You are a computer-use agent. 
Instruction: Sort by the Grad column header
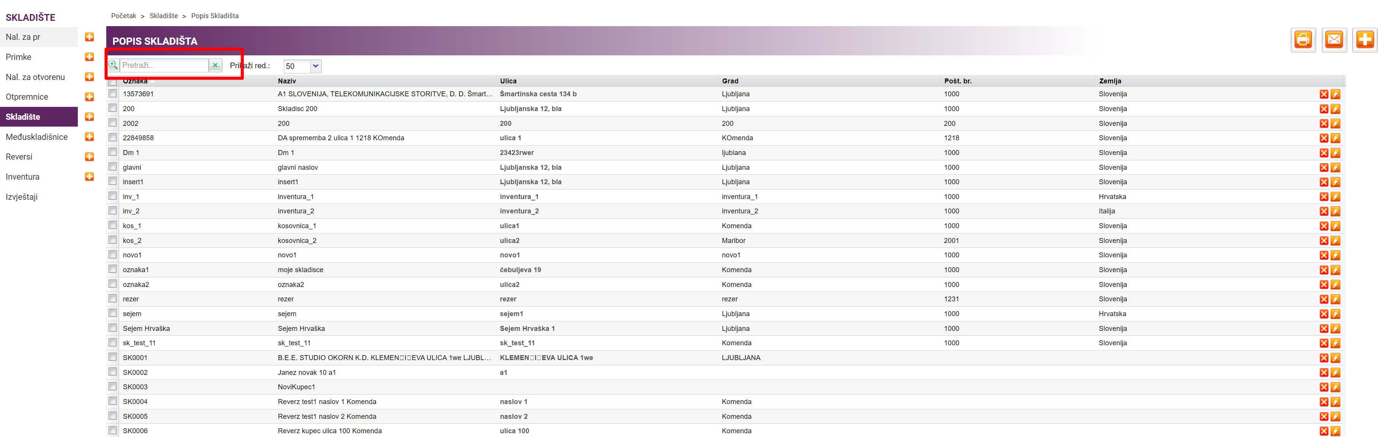click(730, 81)
